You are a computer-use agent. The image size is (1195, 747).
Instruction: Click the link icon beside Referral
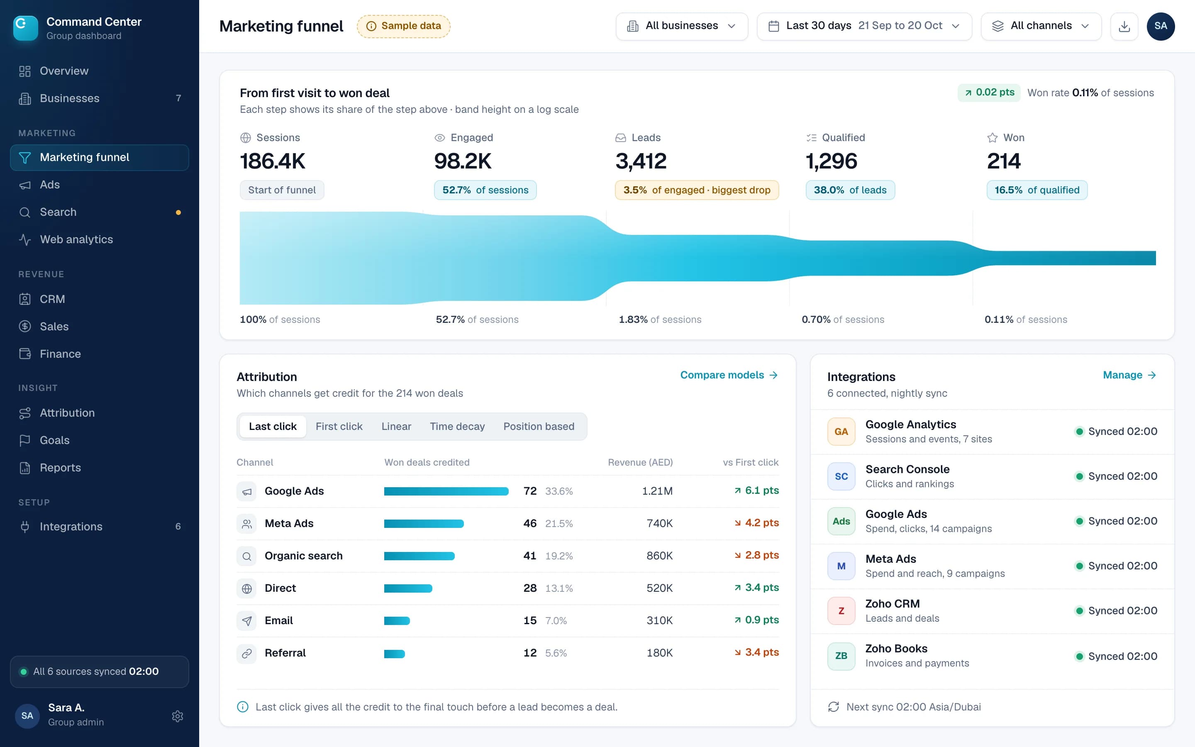(246, 653)
